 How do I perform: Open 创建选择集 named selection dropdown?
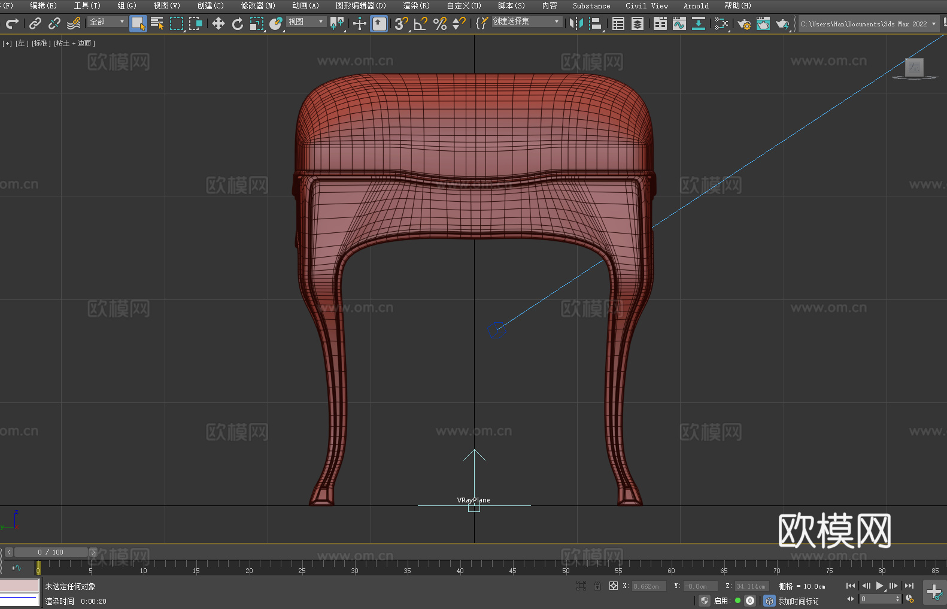click(x=527, y=22)
